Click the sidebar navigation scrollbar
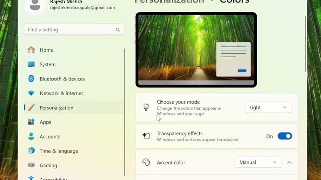This screenshot has height=180, width=321. (125, 112)
